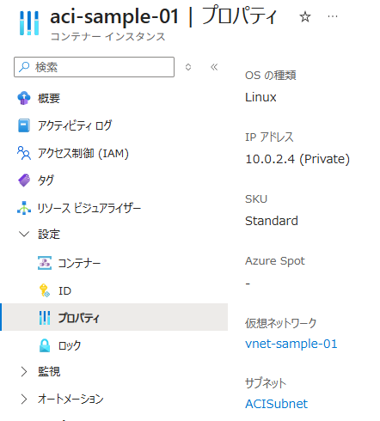The height and width of the screenshot is (421, 380).
Task: Open アクセス制御 (IAM)
Action: coord(83,153)
